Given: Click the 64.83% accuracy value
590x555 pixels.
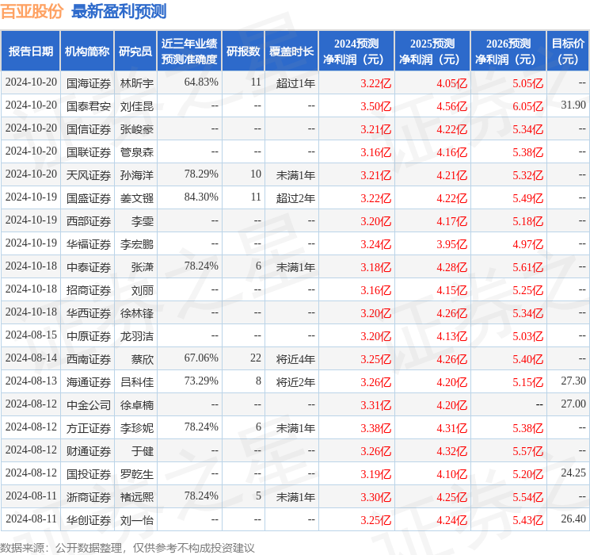Looking at the screenshot, I should point(201,82).
